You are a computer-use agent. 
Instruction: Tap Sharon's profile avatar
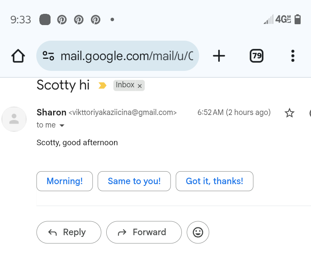(14, 119)
